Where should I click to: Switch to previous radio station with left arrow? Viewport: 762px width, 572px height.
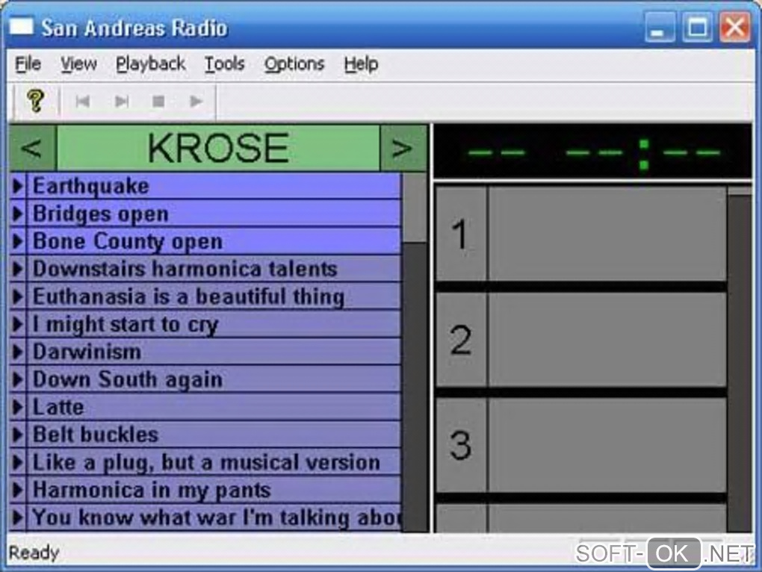32,148
